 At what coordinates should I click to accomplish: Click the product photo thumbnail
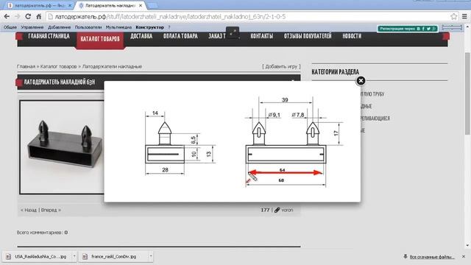point(62,147)
